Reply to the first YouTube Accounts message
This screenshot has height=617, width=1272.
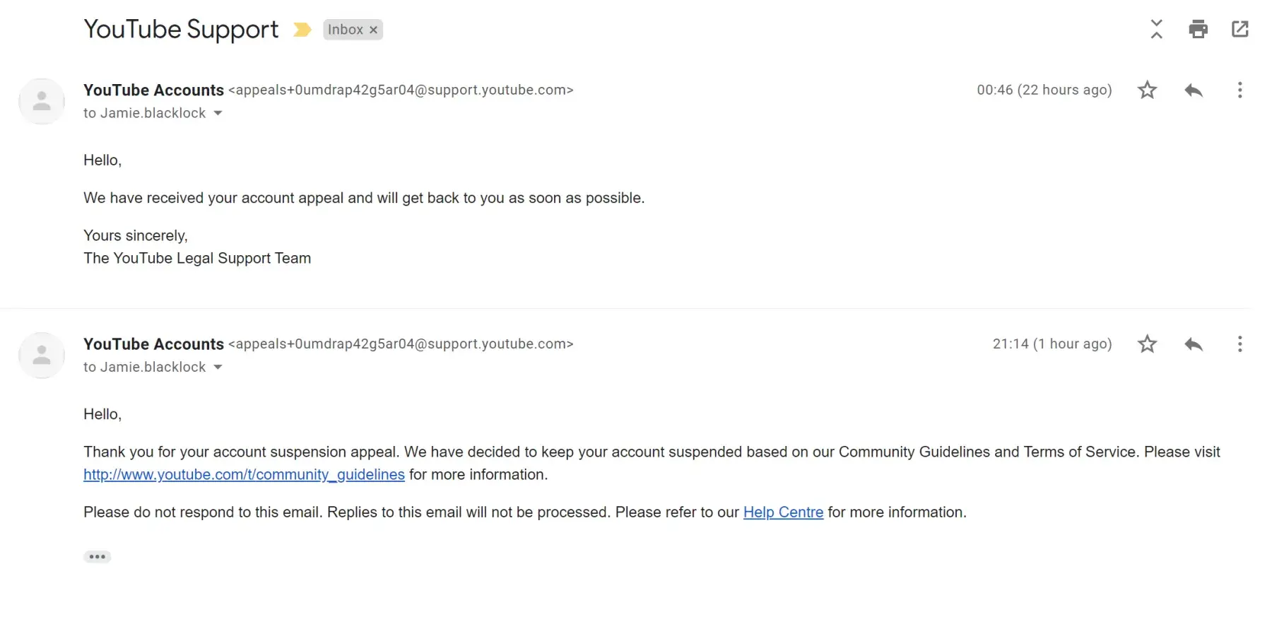click(1194, 90)
